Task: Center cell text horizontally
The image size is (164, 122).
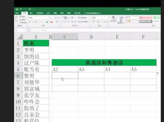Action: coord(65,22)
